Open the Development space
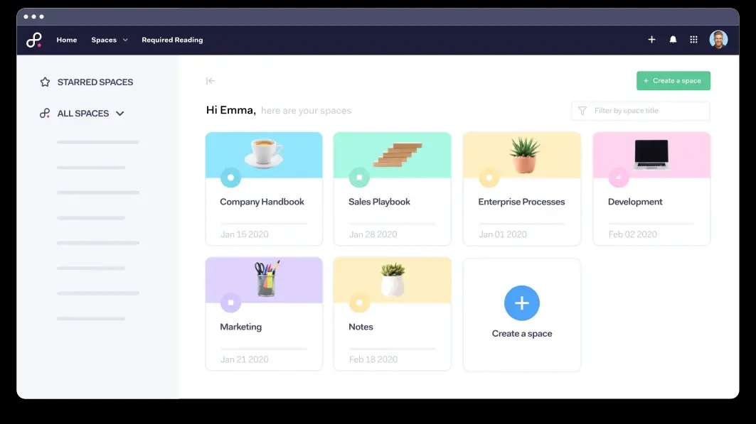This screenshot has height=424, width=756. pos(635,202)
